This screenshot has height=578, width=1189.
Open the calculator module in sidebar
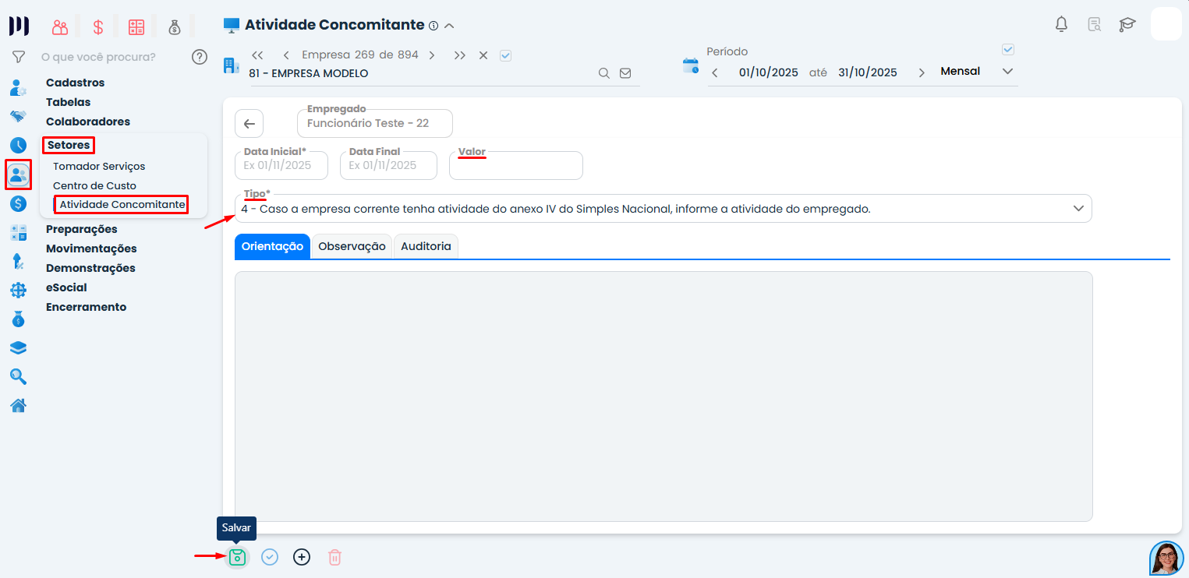[19, 232]
